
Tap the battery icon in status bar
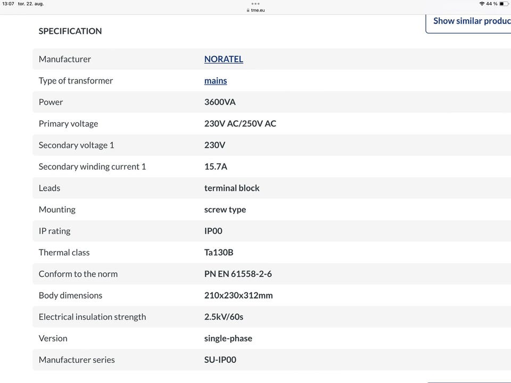pyautogui.click(x=505, y=4)
